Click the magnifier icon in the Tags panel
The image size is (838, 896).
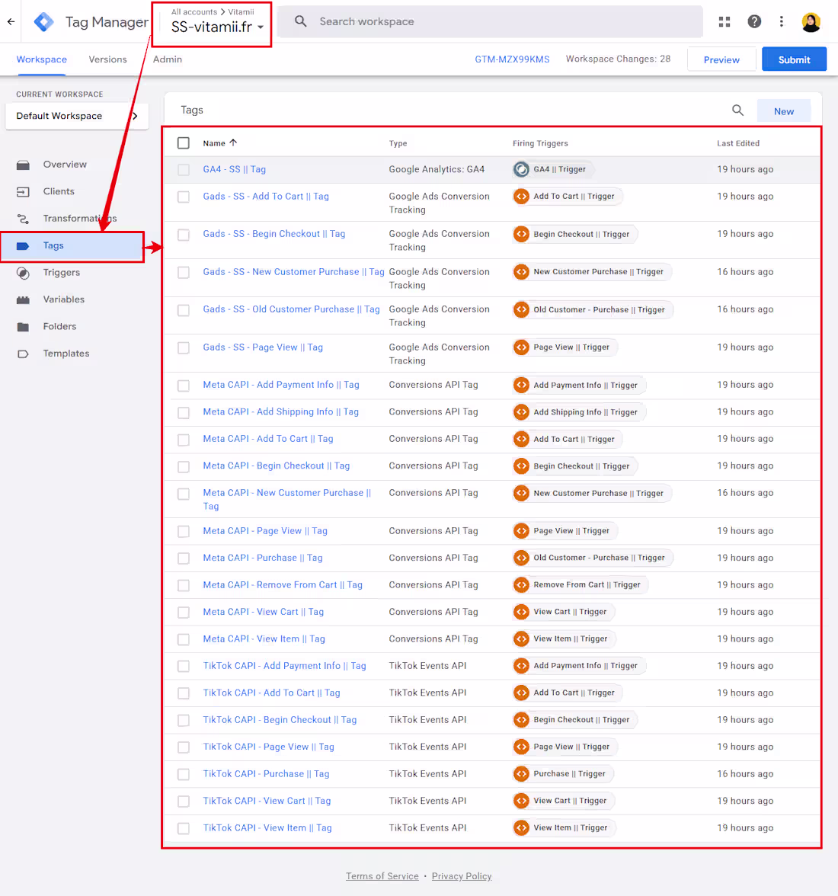click(737, 110)
